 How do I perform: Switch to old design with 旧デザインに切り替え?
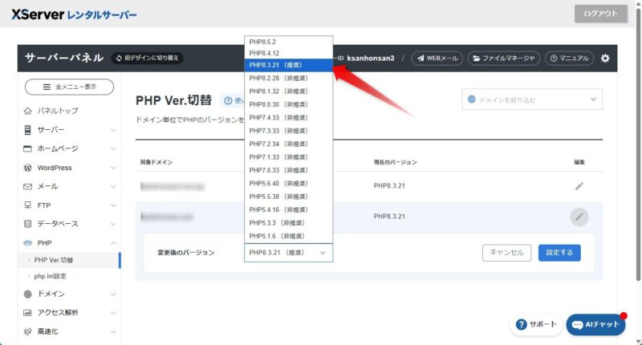coord(147,58)
